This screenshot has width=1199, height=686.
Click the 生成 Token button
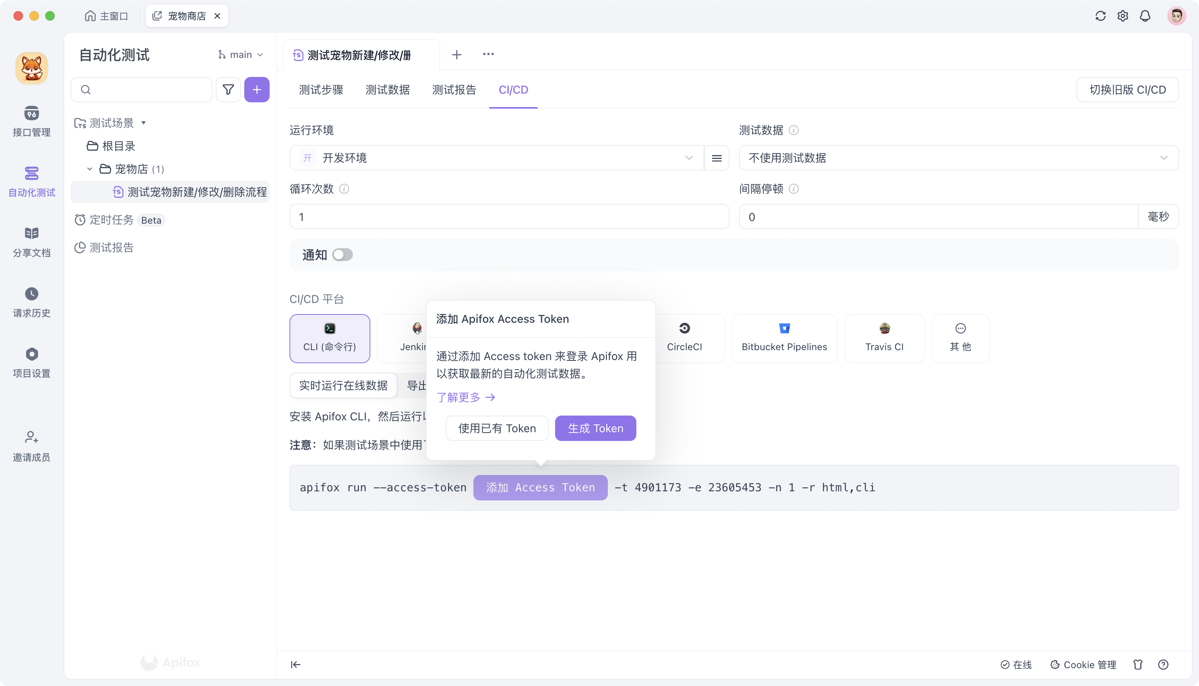[x=595, y=428]
